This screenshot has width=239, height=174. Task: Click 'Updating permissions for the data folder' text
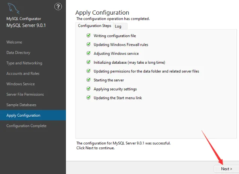click(x=146, y=71)
